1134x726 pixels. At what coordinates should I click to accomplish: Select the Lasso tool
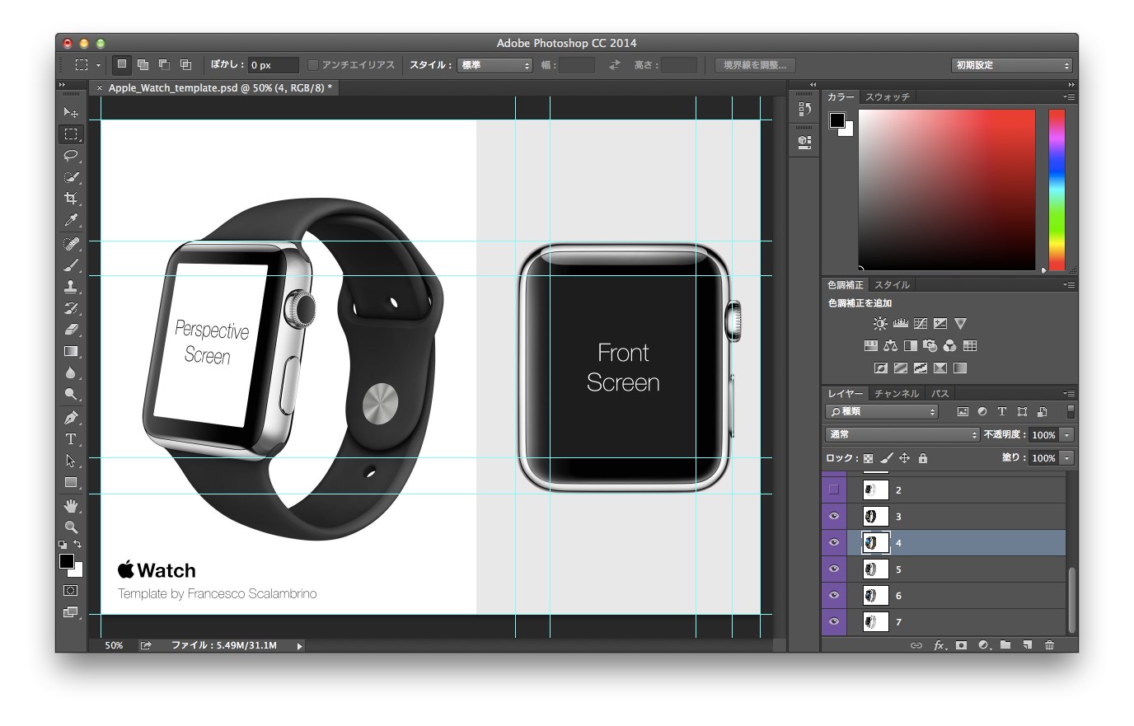71,155
